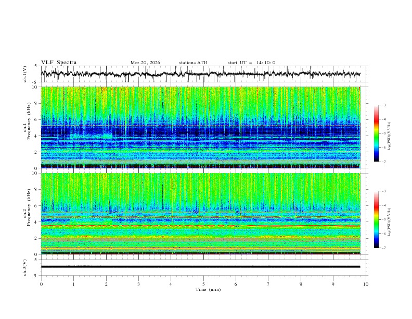Click the ch.3(V) axis label
Viewport: 412px width, 319px height.
point(25,268)
